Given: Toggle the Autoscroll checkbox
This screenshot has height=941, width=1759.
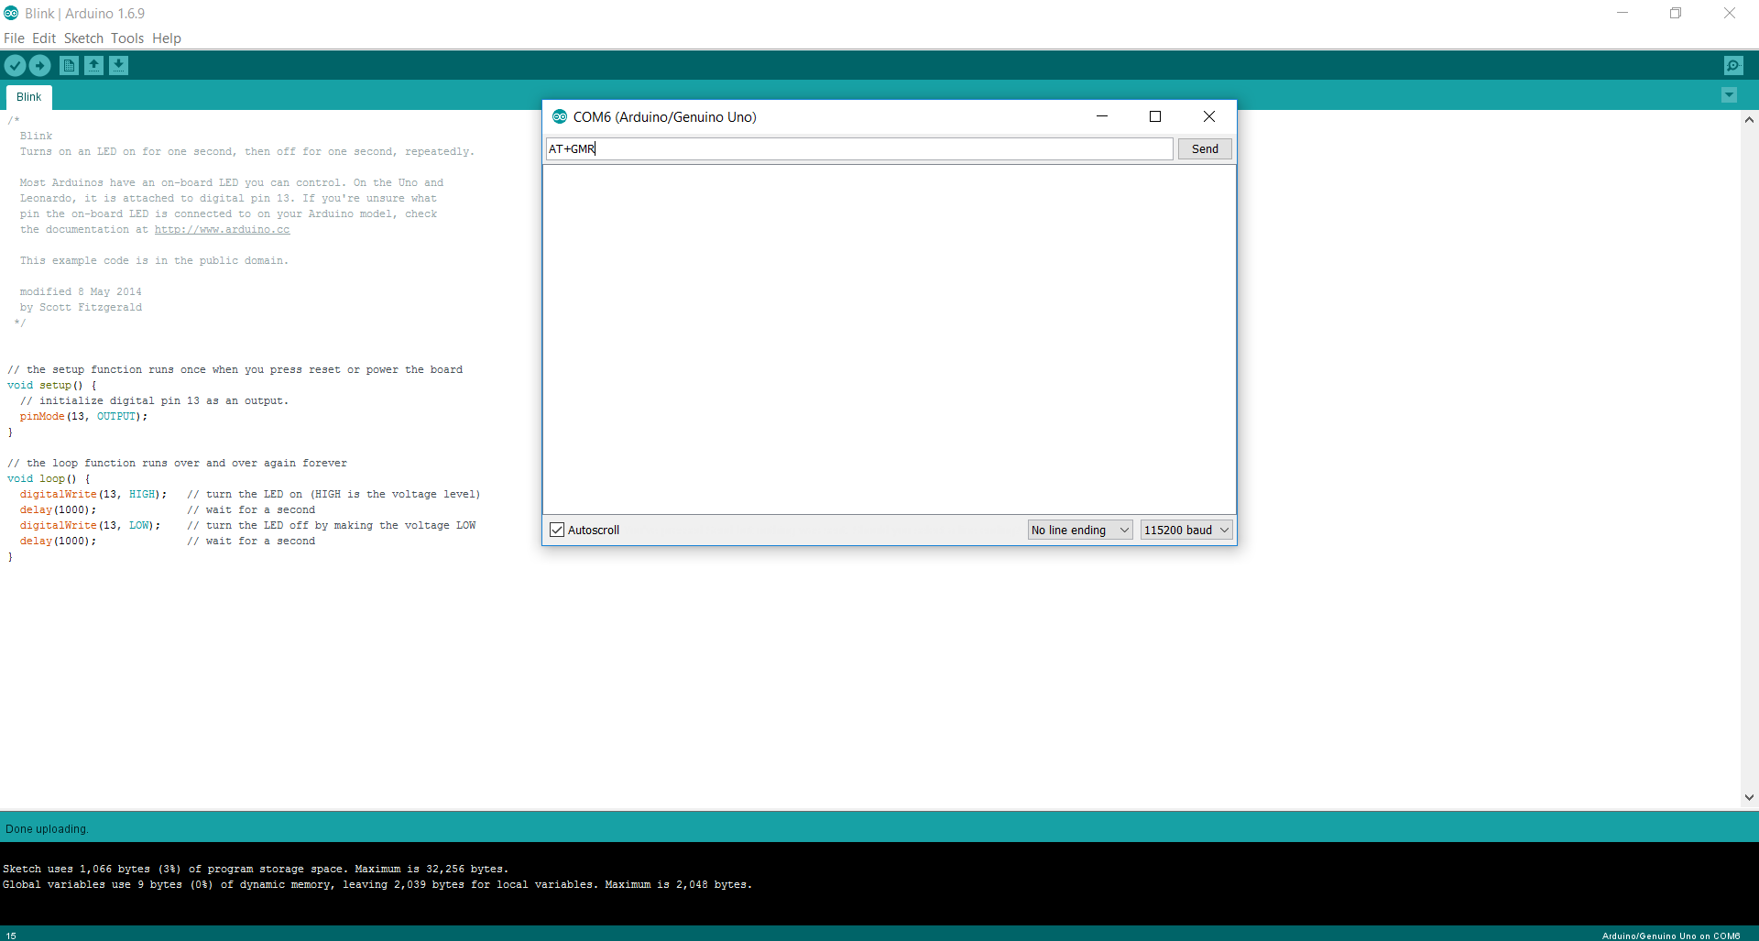Looking at the screenshot, I should point(557,530).
